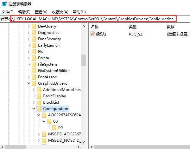Screen dimensions: 190x149
Task: Click the DmaSecurity folder icon
Action: (34, 39)
